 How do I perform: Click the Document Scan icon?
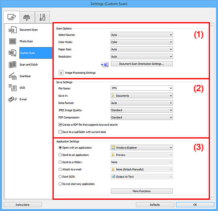tap(13, 30)
